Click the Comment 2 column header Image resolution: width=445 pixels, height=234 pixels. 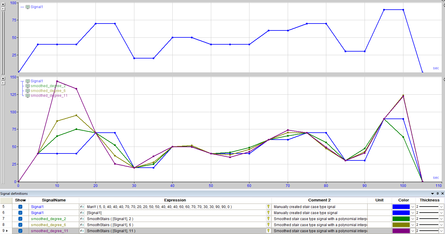(x=319, y=200)
